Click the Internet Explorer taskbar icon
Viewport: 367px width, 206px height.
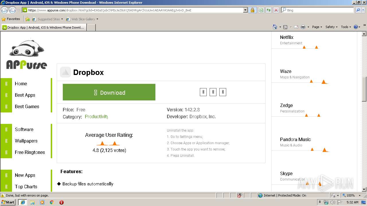(x=23, y=202)
